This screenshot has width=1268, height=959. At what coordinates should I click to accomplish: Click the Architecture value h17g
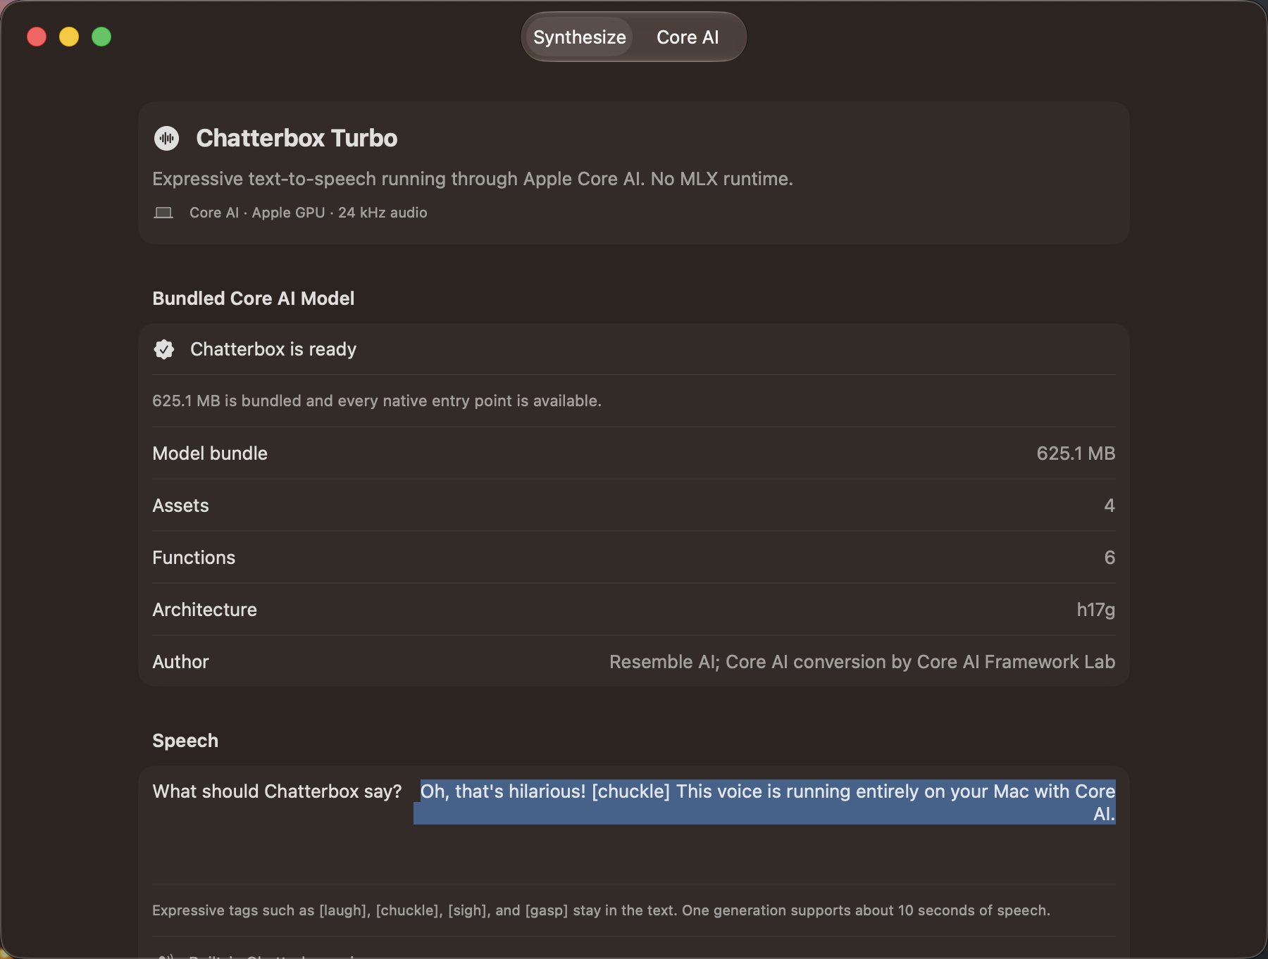click(1095, 610)
